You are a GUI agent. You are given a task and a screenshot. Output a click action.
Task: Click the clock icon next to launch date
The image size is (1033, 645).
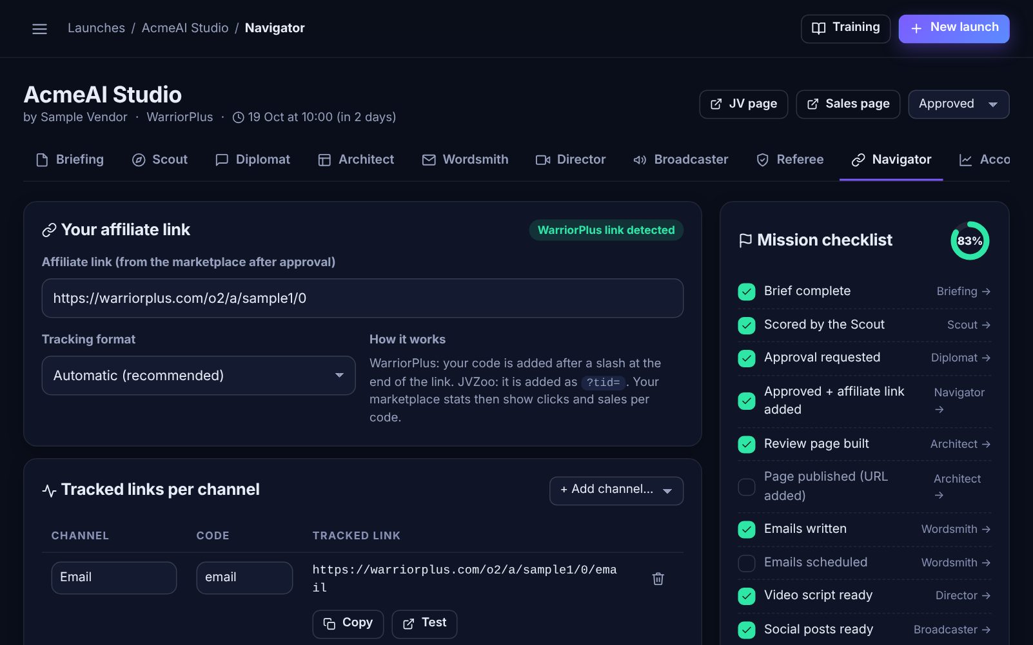click(238, 117)
